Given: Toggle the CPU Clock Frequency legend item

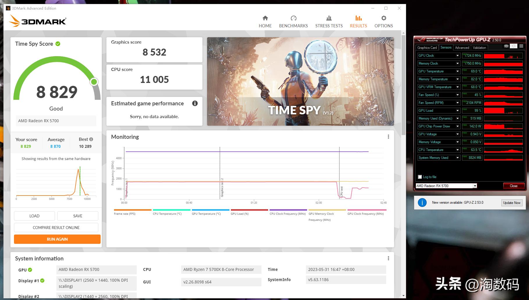Looking at the screenshot, I should [x=287, y=214].
